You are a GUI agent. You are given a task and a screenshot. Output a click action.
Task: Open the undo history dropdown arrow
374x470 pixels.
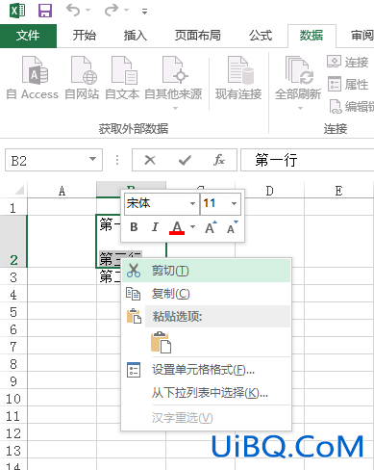click(x=88, y=11)
